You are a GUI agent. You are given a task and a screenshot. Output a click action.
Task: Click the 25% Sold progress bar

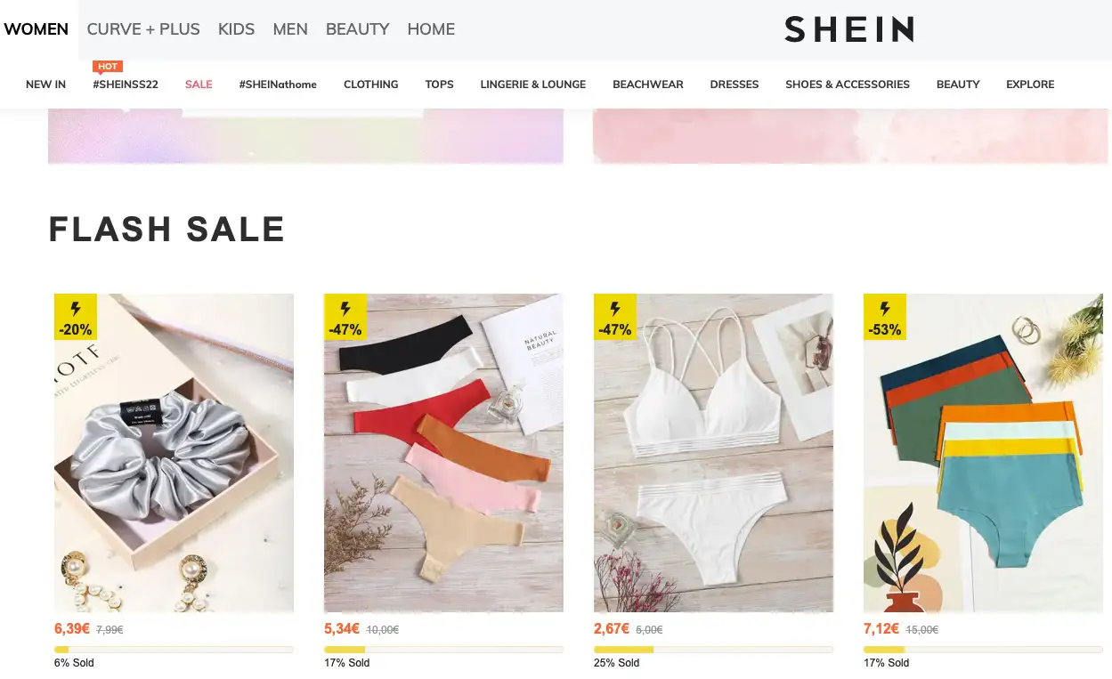(x=713, y=650)
